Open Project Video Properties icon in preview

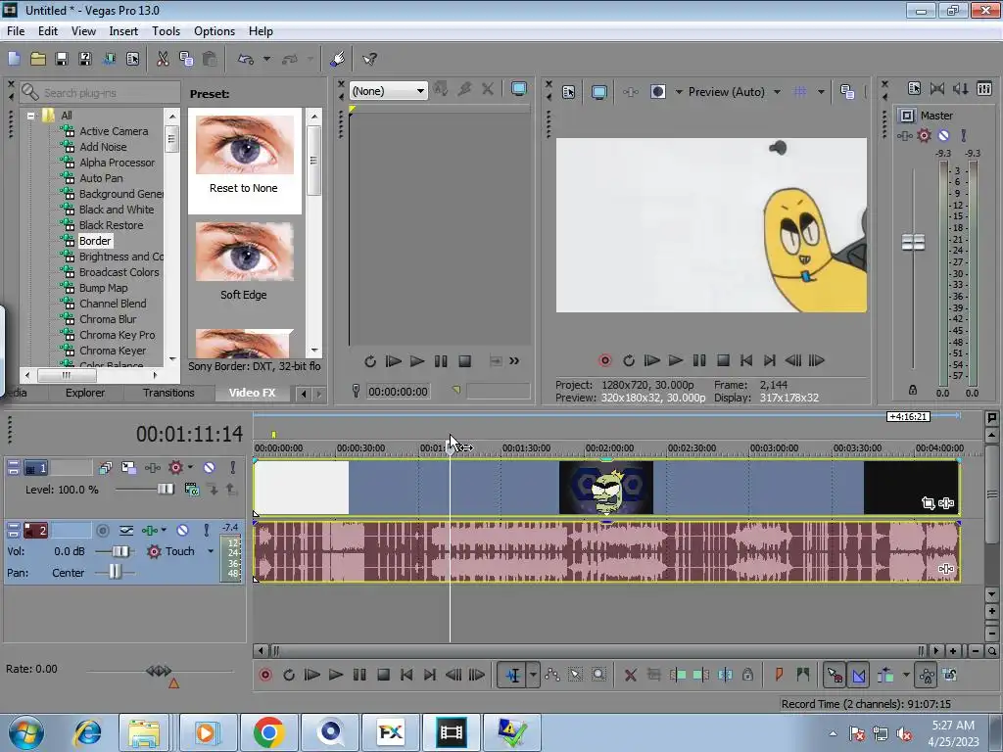click(x=569, y=92)
